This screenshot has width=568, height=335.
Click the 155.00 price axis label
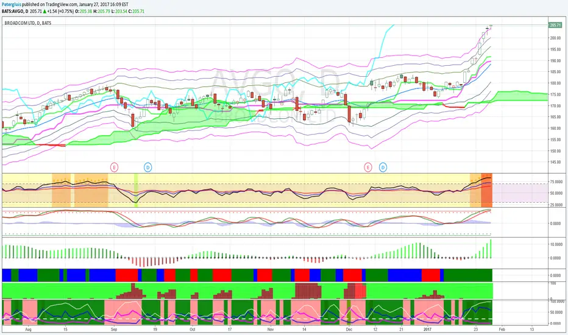tap(555, 140)
